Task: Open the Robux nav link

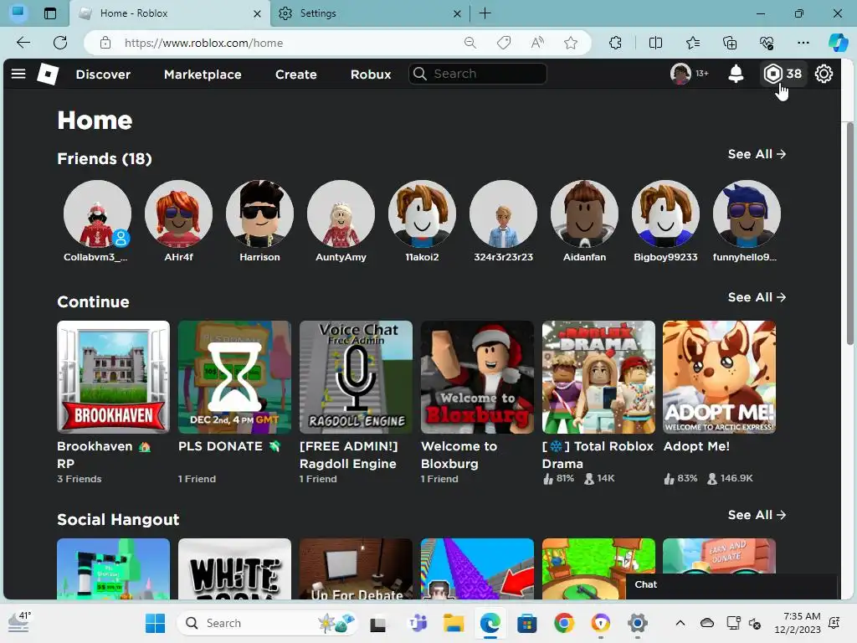Action: click(x=371, y=75)
